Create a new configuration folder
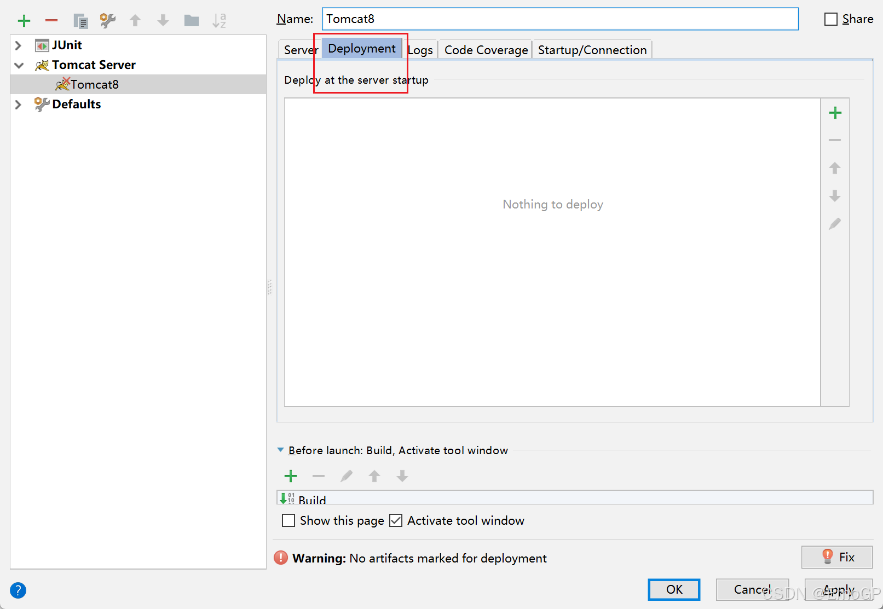 [x=192, y=21]
